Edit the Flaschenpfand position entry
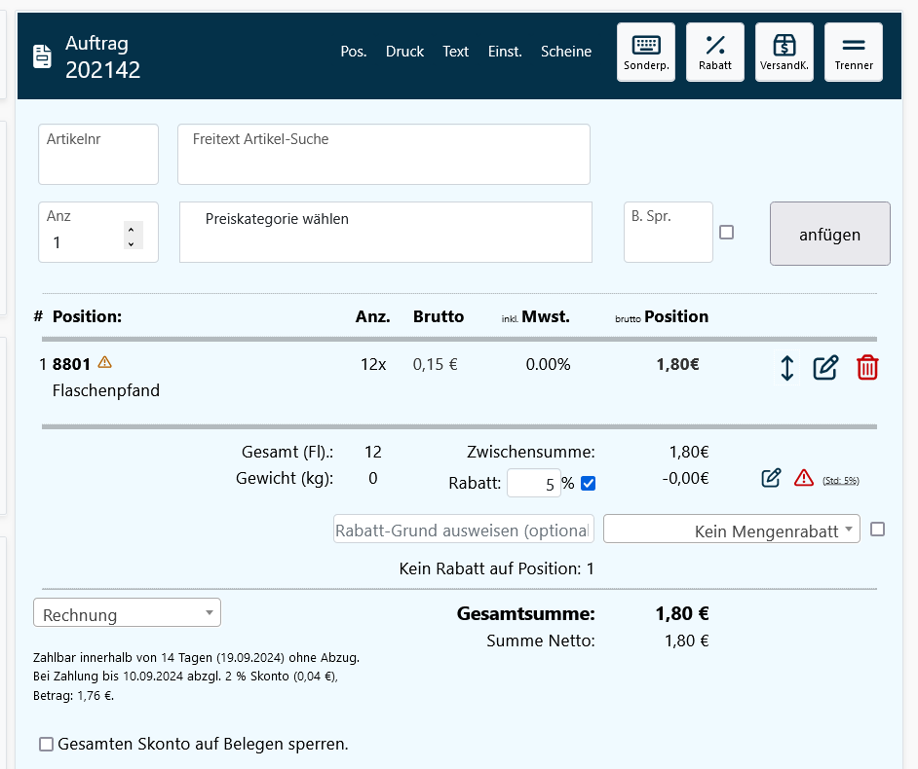This screenshot has width=918, height=769. click(x=825, y=368)
